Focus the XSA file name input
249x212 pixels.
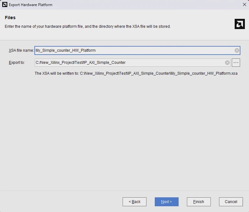click(134, 50)
